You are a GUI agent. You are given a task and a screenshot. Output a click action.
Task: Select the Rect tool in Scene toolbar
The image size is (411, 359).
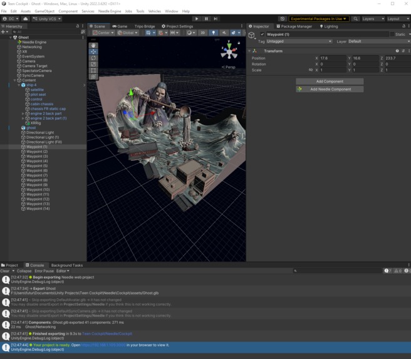[93, 71]
